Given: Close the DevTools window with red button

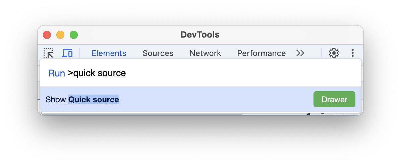Looking at the screenshot, I should pos(47,35).
